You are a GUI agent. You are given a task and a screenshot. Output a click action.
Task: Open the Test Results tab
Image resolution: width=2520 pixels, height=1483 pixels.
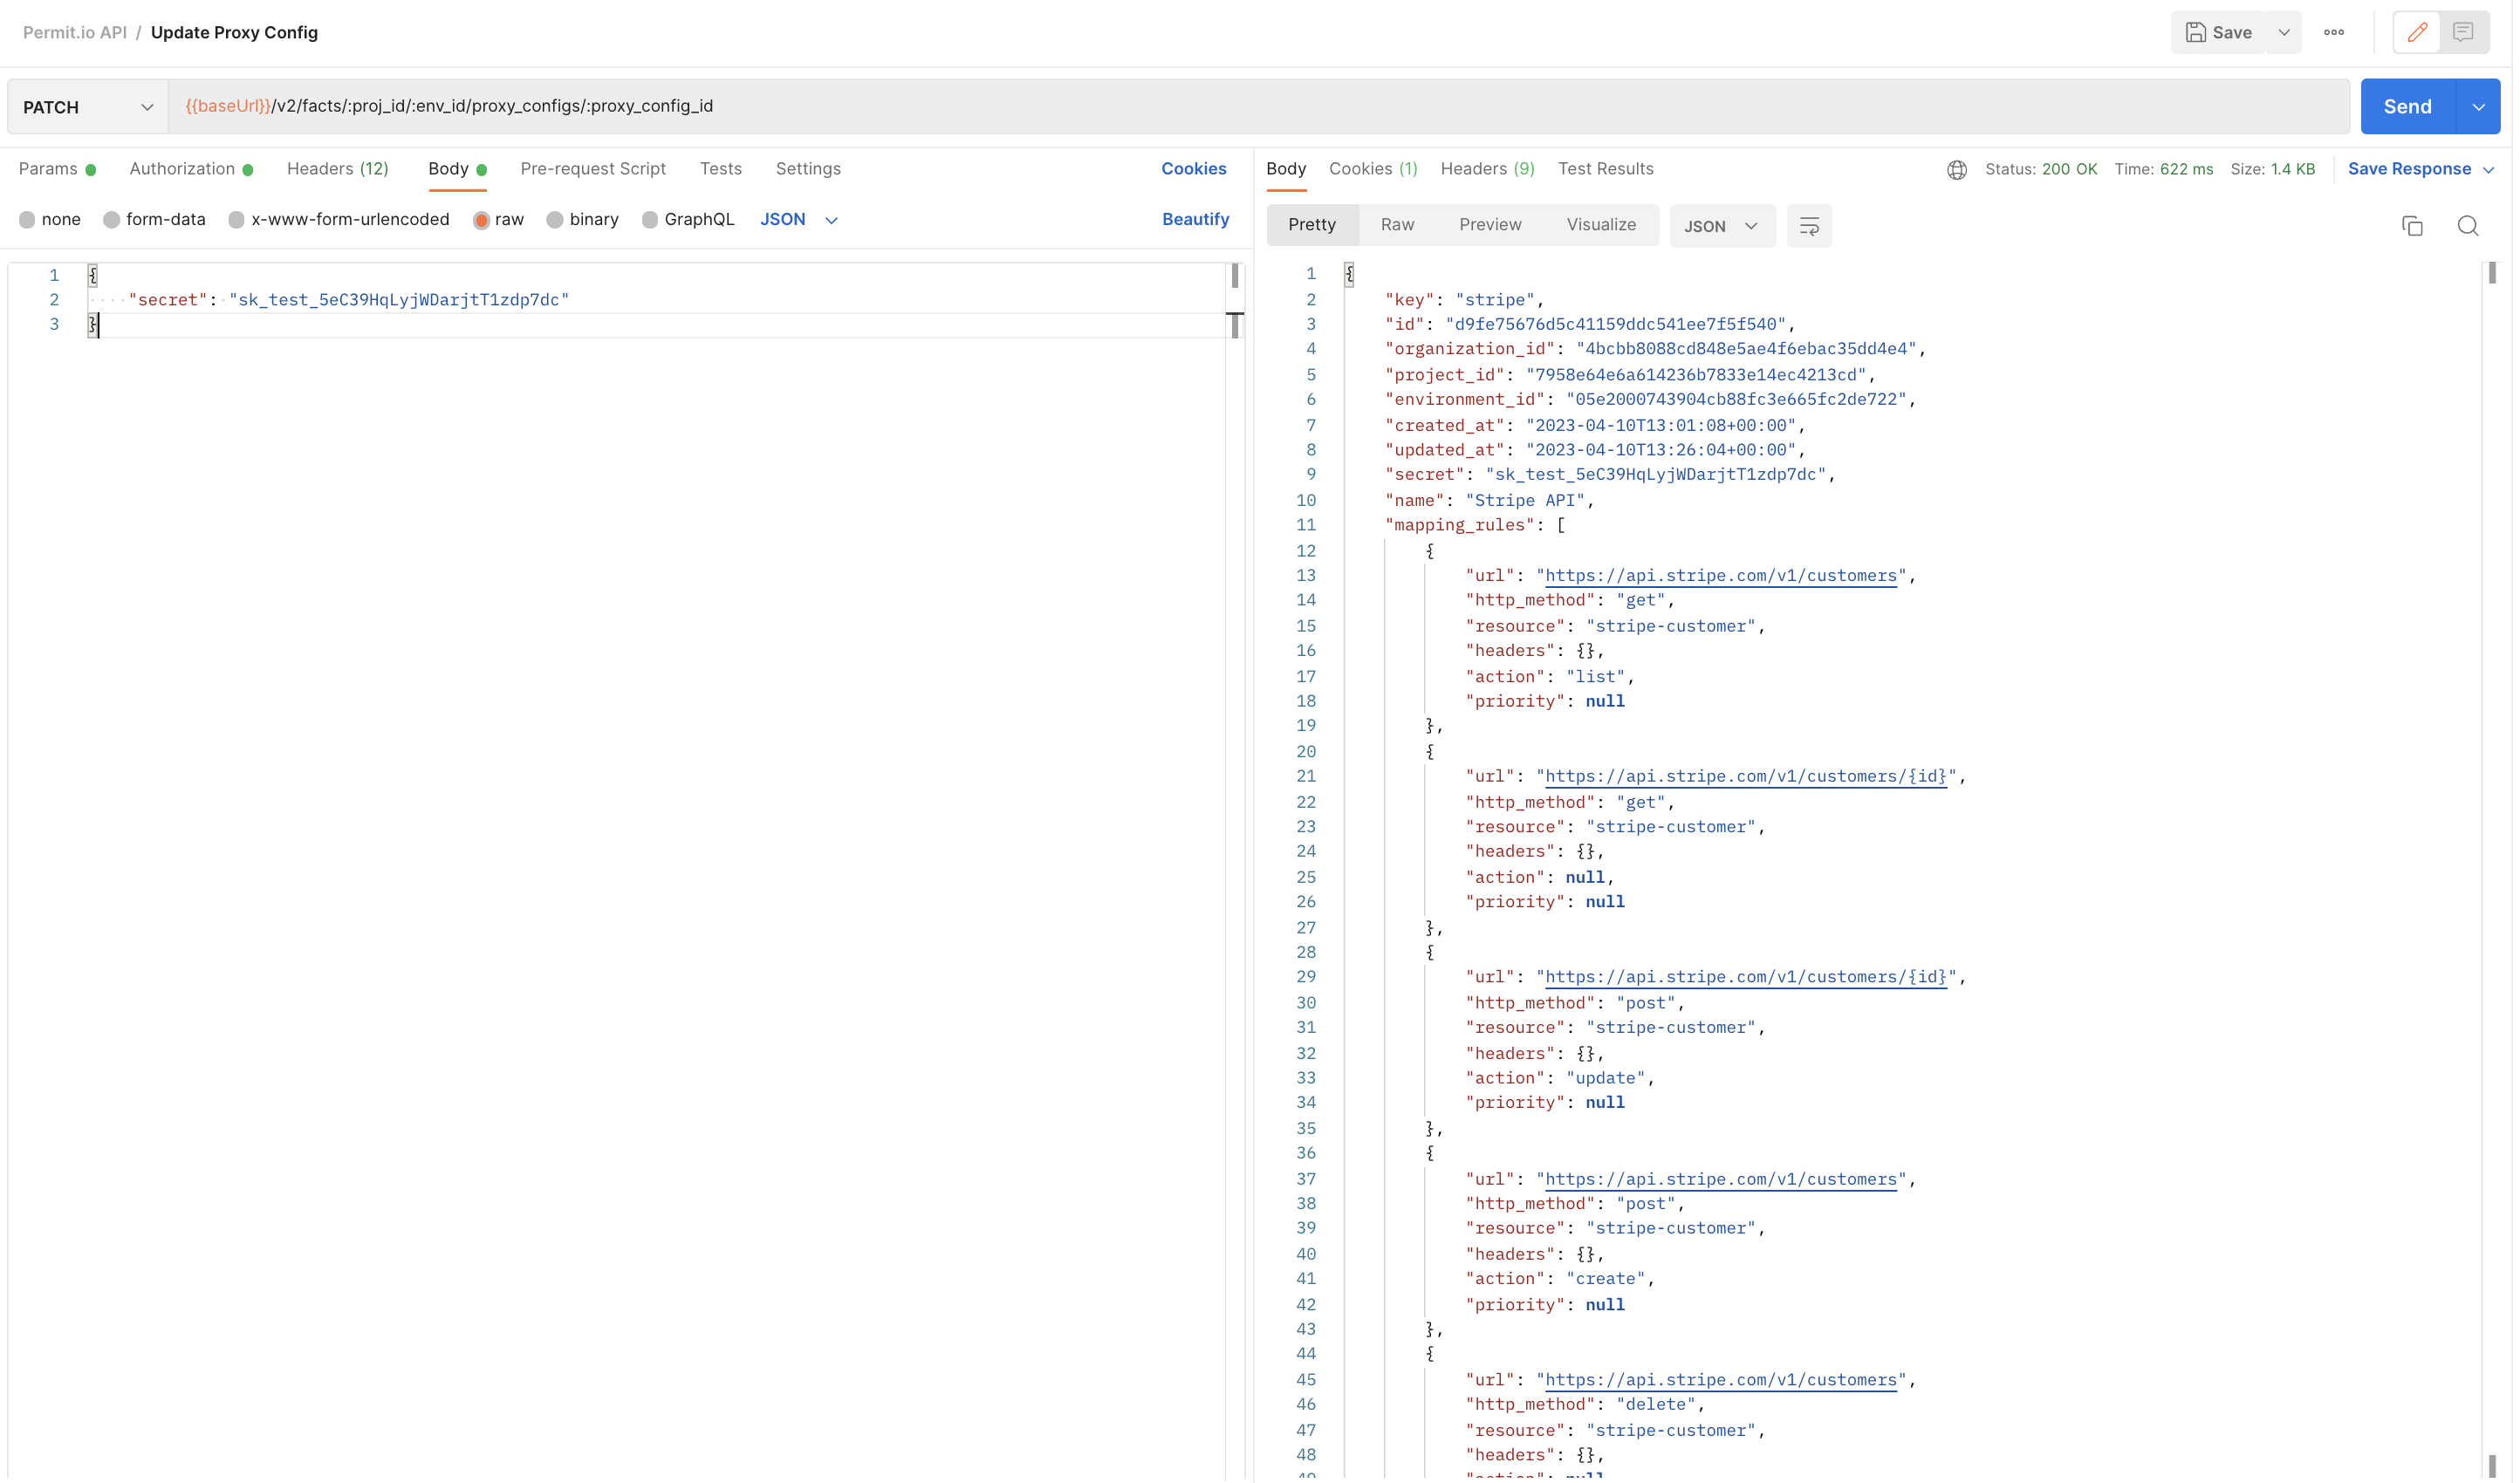[1605, 169]
